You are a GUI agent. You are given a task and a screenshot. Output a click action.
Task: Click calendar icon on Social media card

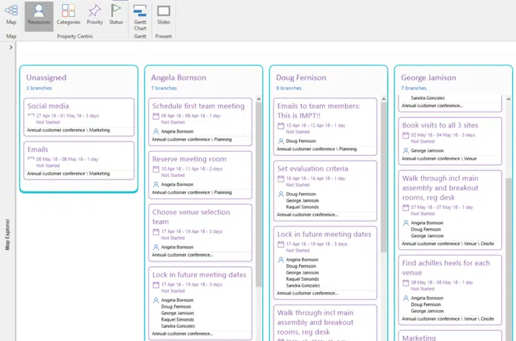[x=30, y=116]
